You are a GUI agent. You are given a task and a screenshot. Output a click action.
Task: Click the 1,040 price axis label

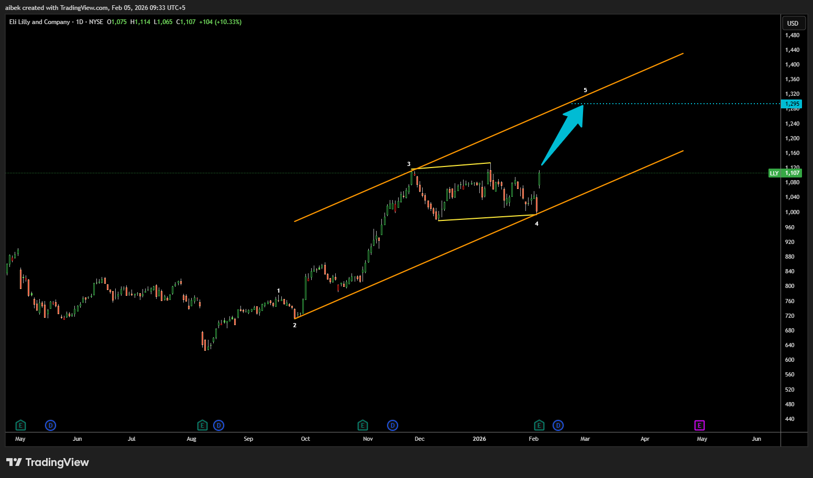click(x=792, y=197)
